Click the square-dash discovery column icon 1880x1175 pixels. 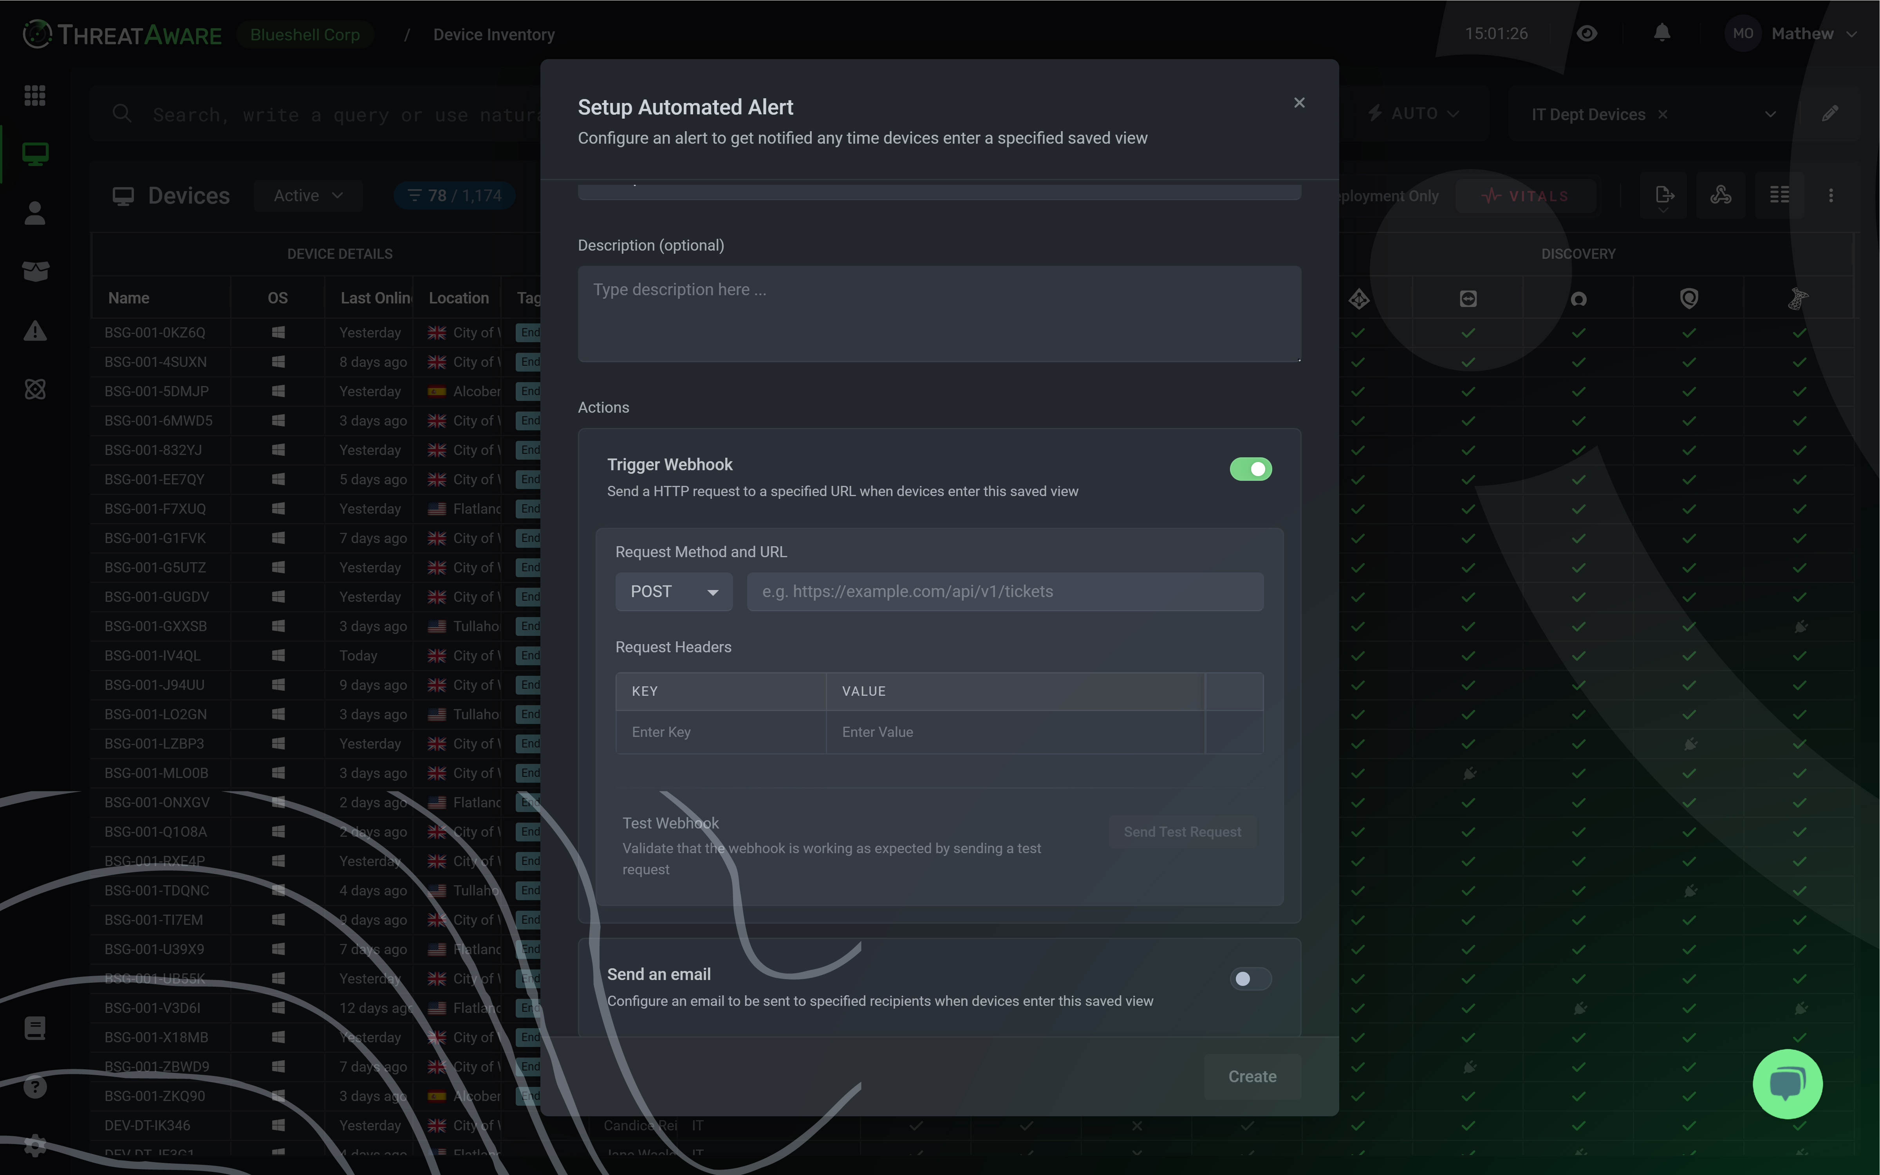coord(1468,298)
